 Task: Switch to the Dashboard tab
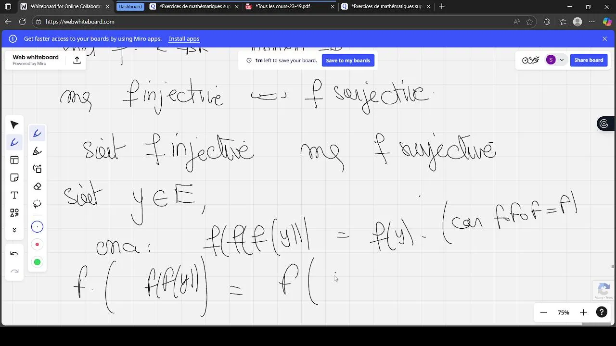[130, 7]
